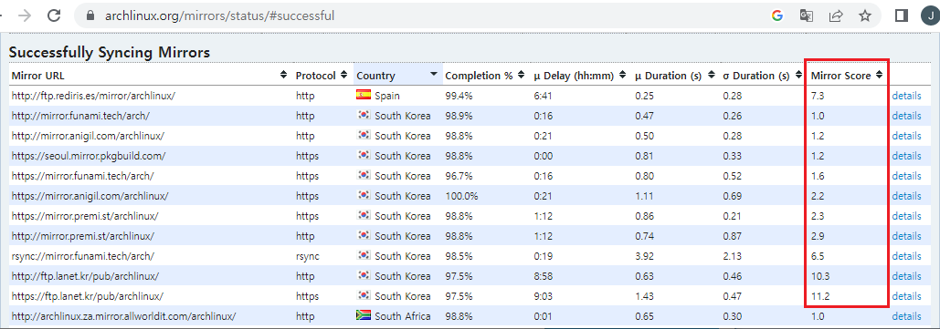Select URL https://seoul.mirror.pkgbuild.com/
Viewport: 940px width, 329px height.
point(88,156)
